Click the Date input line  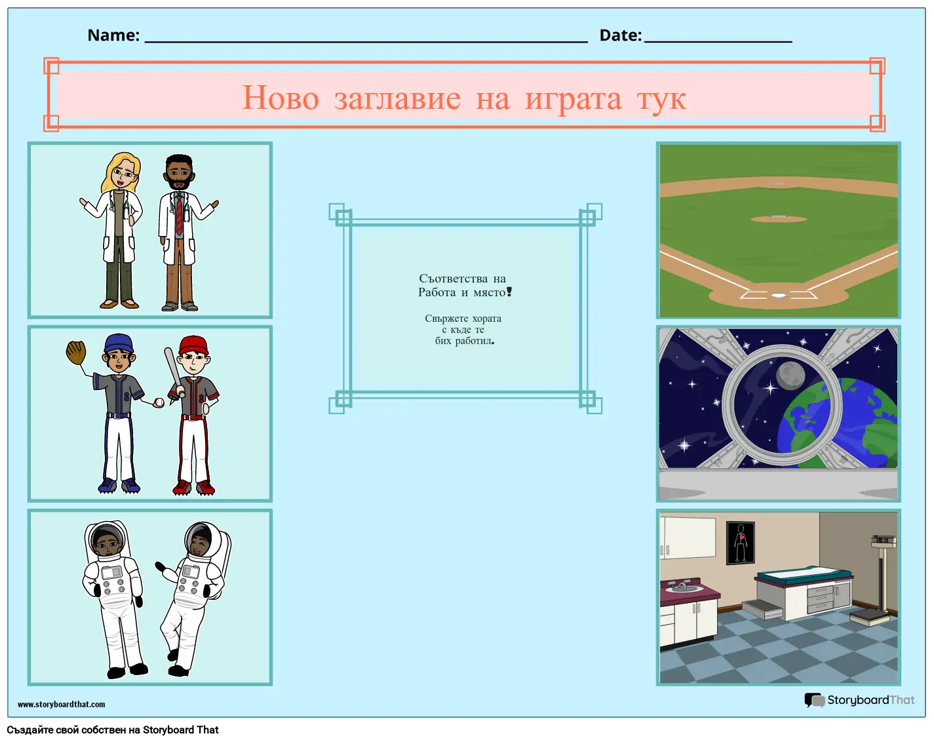pos(718,37)
